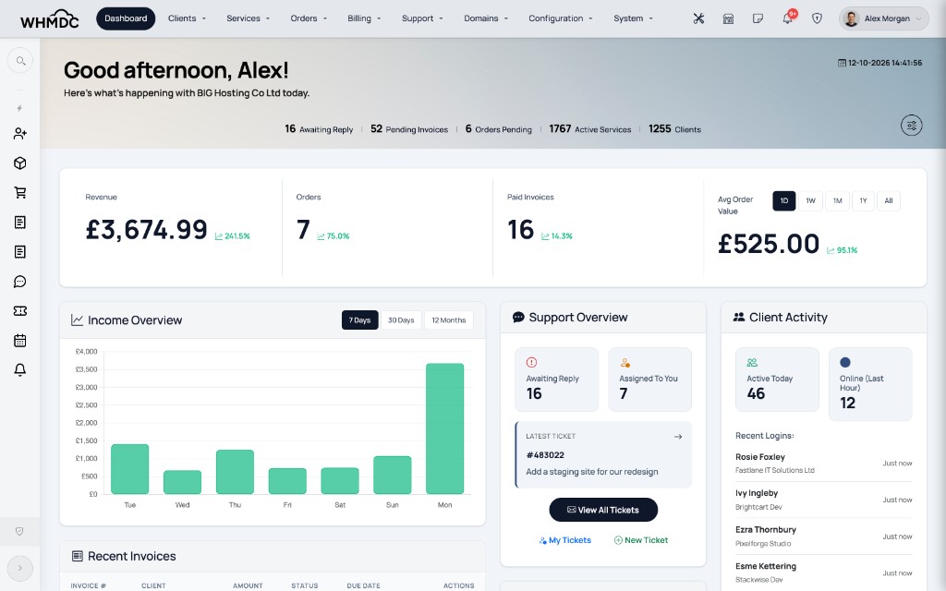Open the bell sidebar icon
946x591 pixels.
coord(20,369)
